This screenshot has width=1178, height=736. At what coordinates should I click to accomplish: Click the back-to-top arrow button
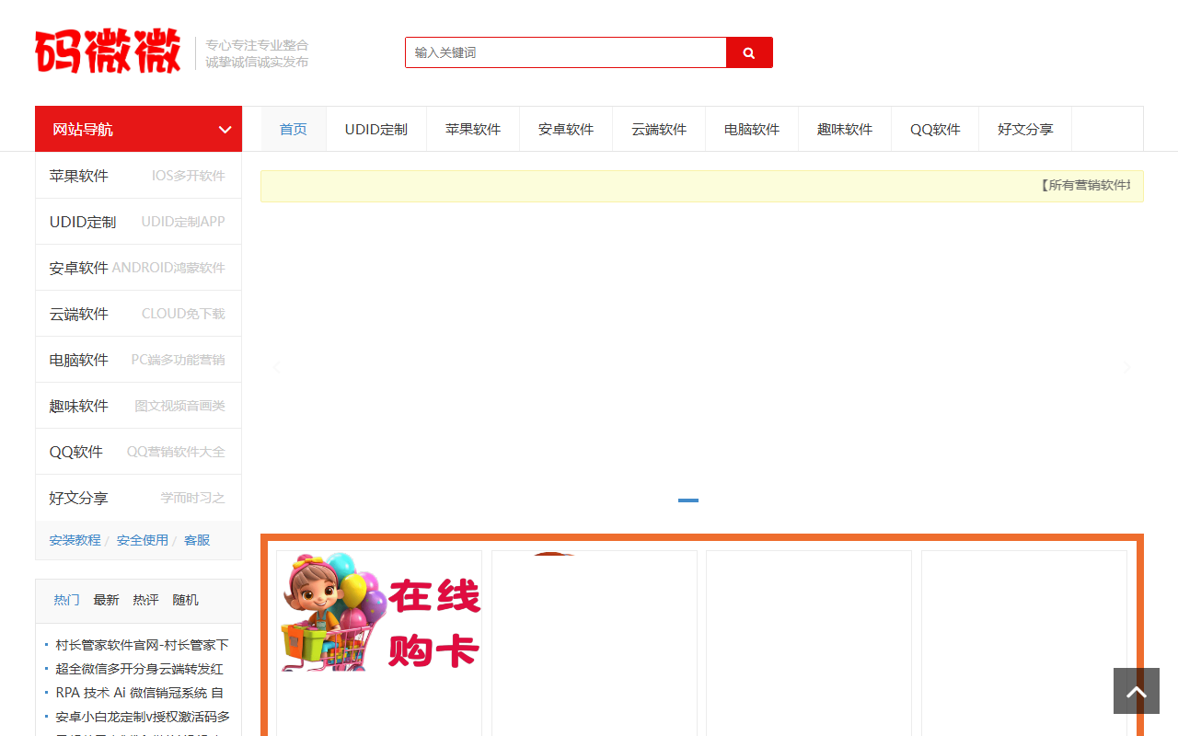tap(1137, 691)
